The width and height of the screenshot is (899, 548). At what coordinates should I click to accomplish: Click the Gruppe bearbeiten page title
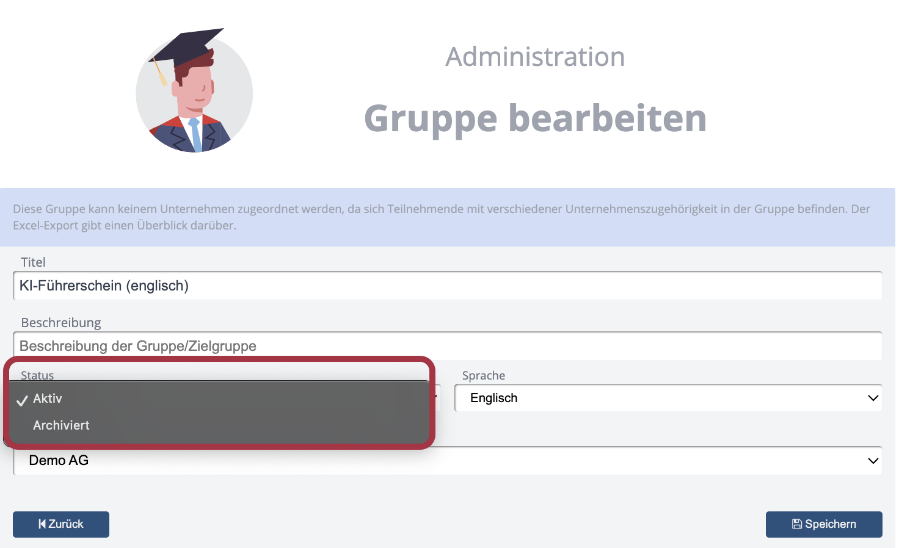(535, 118)
